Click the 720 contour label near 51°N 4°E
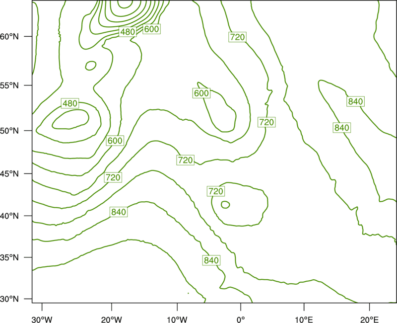This screenshot has width=397, height=323. [266, 122]
